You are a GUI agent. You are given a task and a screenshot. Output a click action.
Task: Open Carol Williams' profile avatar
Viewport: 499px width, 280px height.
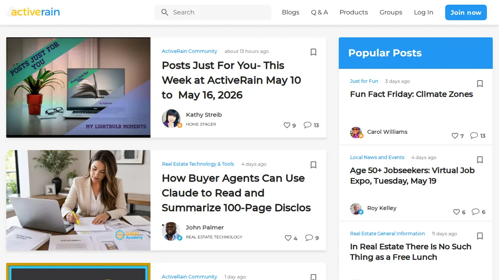[x=356, y=132]
